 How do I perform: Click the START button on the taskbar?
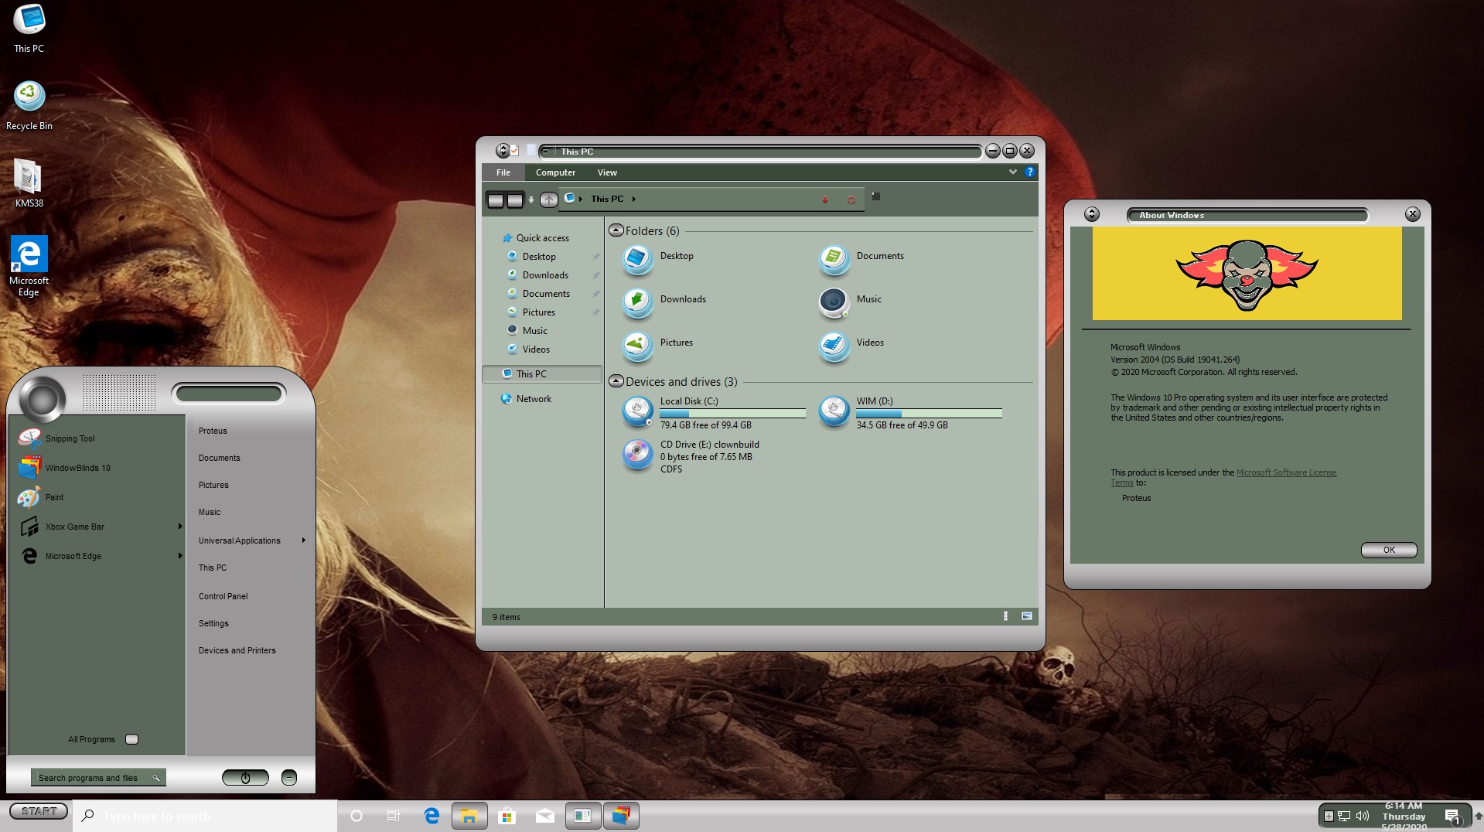pos(39,811)
